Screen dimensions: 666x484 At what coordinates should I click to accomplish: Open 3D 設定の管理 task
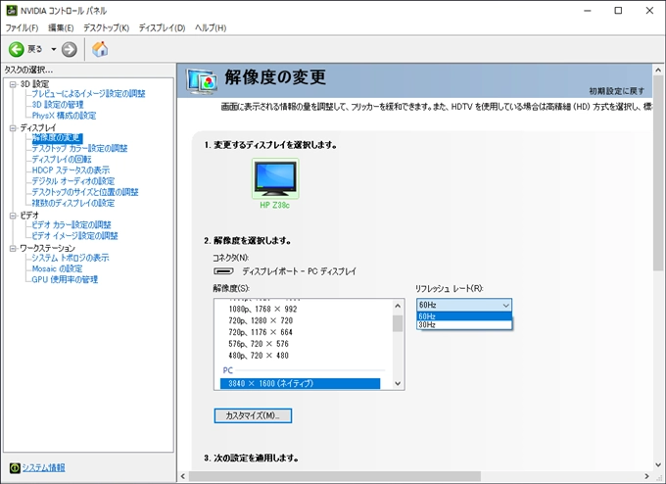click(x=58, y=105)
